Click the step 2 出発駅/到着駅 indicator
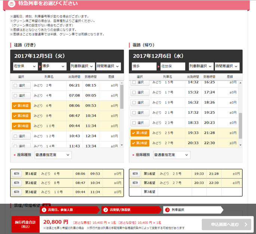This screenshot has height=234, width=256. coord(131,210)
